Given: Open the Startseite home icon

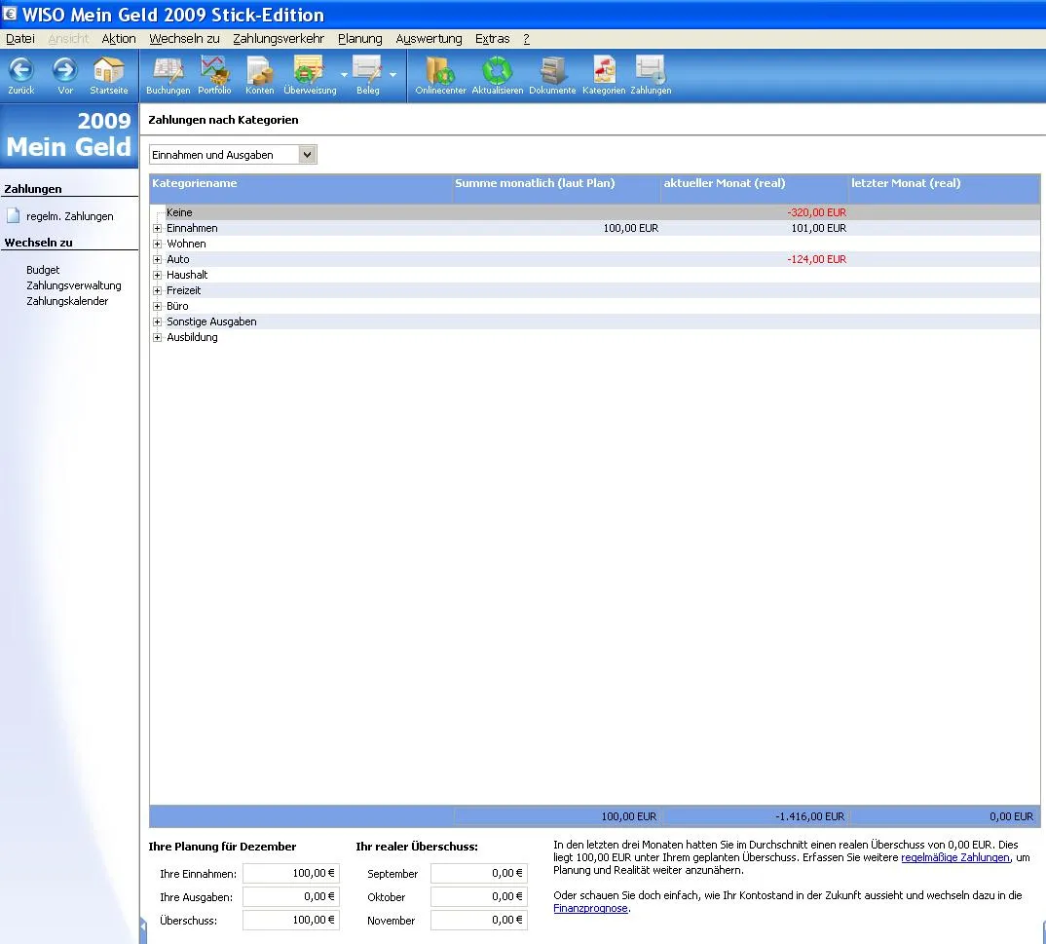Looking at the screenshot, I should [x=108, y=71].
